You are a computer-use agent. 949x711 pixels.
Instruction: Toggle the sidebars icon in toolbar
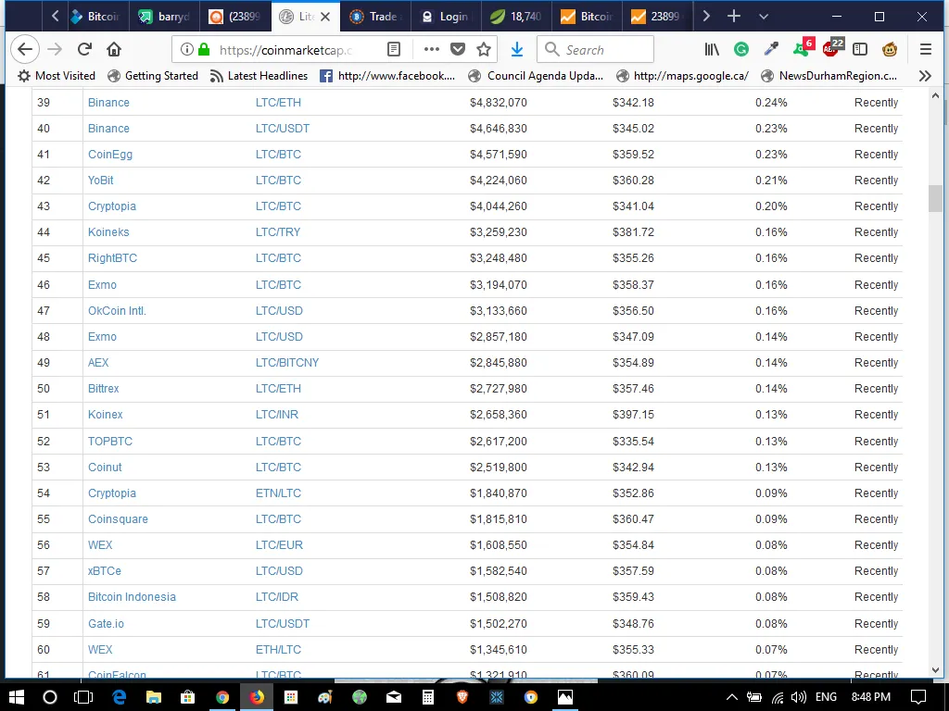pos(859,49)
